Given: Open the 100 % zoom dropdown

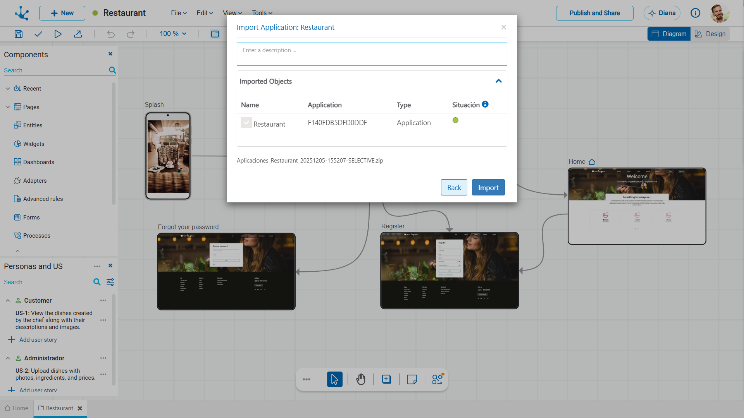Looking at the screenshot, I should pyautogui.click(x=173, y=34).
